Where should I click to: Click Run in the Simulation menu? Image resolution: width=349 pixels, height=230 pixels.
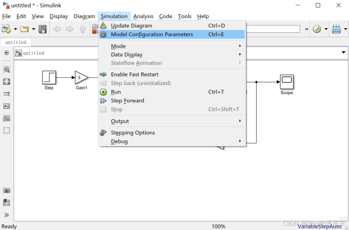(172, 92)
